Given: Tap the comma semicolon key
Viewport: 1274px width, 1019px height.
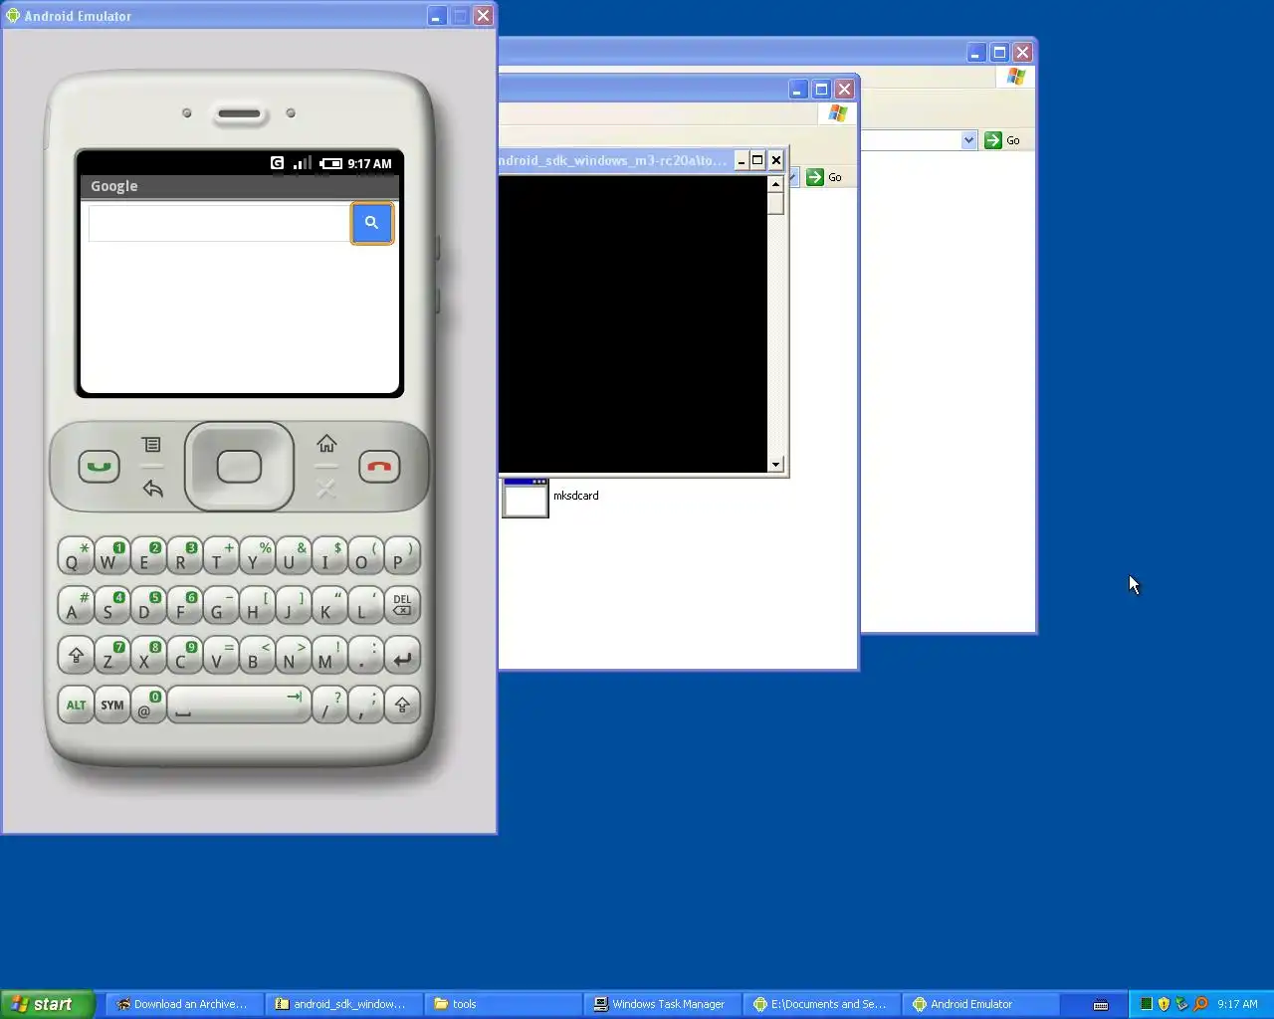Looking at the screenshot, I should (x=365, y=705).
